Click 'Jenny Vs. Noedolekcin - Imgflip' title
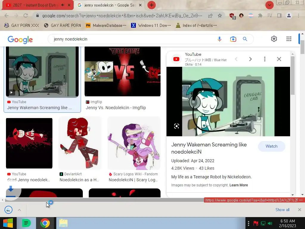This screenshot has width=305, height=229. tap(116, 108)
